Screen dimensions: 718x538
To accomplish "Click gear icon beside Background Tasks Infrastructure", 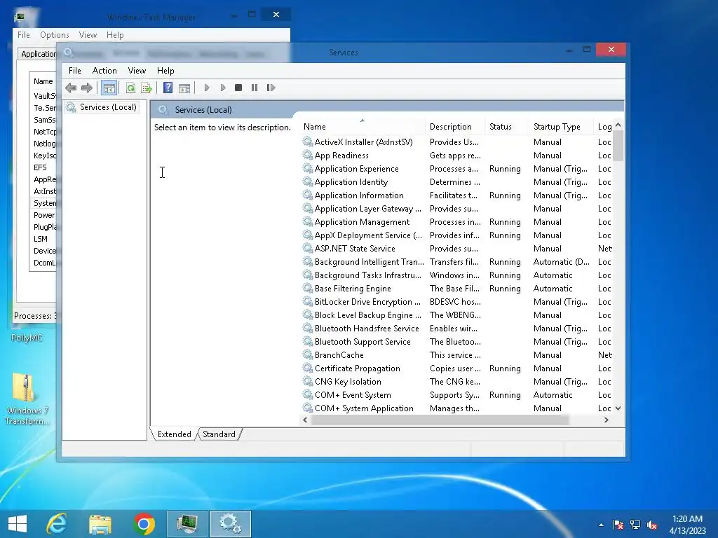I will click(308, 275).
